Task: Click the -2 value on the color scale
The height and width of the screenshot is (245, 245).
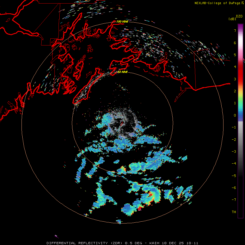Action: point(234,140)
